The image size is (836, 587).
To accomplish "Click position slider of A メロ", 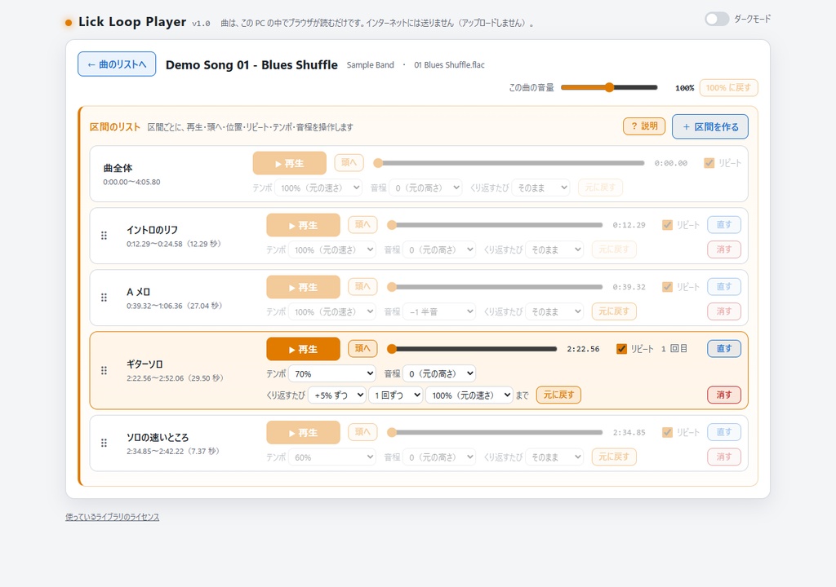I will [495, 287].
